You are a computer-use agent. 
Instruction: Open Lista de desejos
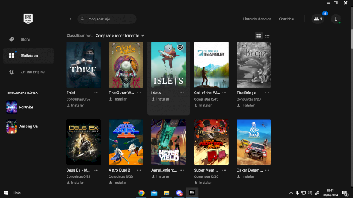(257, 19)
